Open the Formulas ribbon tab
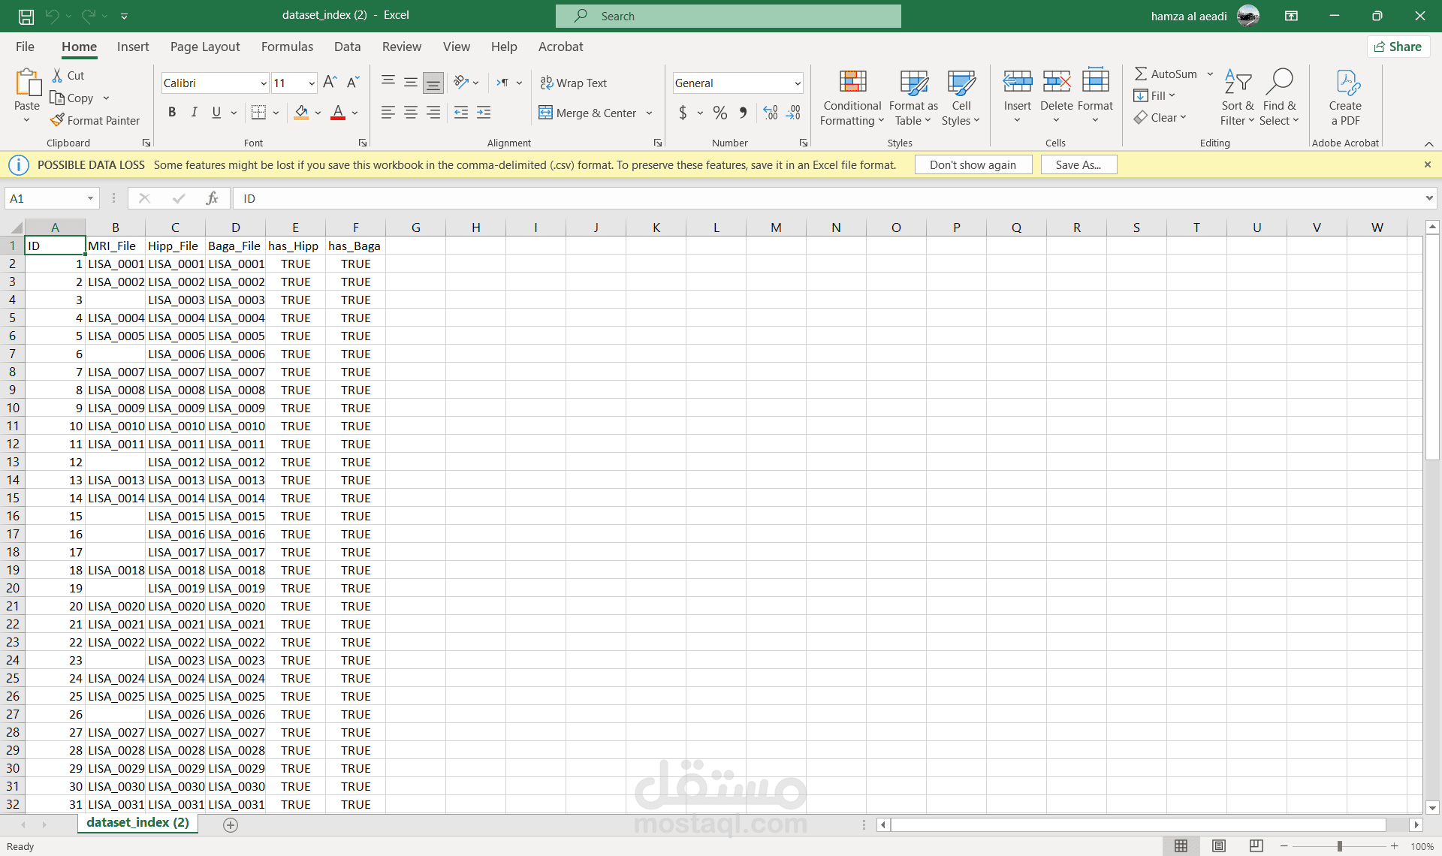Screen dimensions: 1442x856 click(287, 47)
